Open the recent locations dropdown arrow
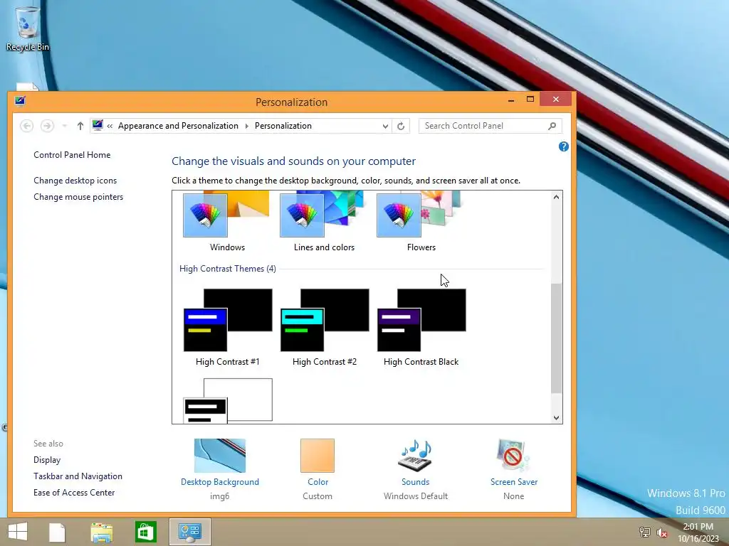729x546 pixels. click(65, 126)
